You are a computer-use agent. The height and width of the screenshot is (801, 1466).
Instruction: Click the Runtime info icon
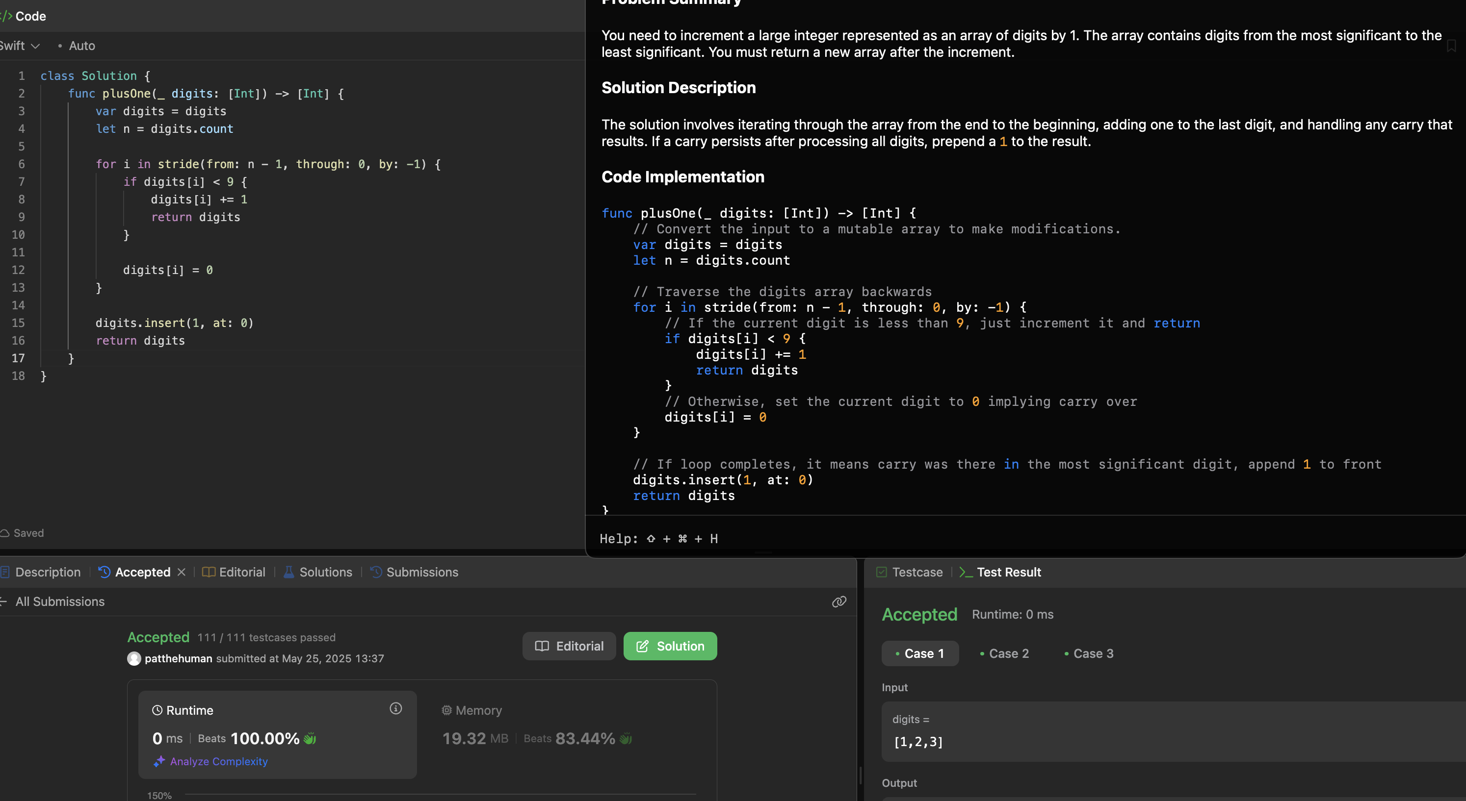click(x=395, y=708)
